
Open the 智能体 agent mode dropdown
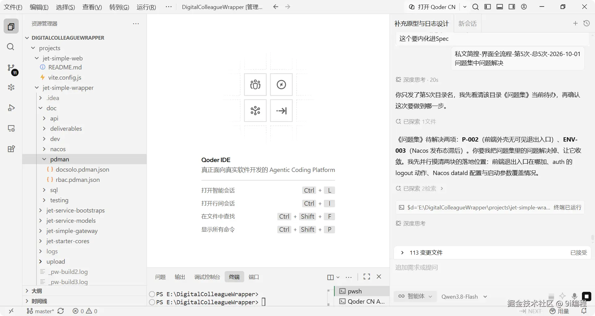[x=415, y=296]
